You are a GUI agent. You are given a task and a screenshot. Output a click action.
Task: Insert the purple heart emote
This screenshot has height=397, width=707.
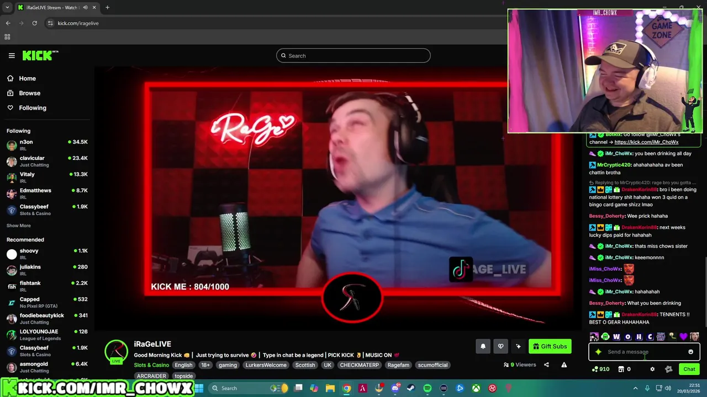click(x=683, y=337)
